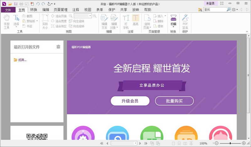This screenshot has height=147, width=251.
Task: Open the ribbon zoom level combo box
Action: click(x=90, y=16)
